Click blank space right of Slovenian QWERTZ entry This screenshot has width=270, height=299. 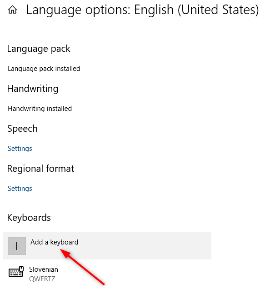tap(134, 274)
